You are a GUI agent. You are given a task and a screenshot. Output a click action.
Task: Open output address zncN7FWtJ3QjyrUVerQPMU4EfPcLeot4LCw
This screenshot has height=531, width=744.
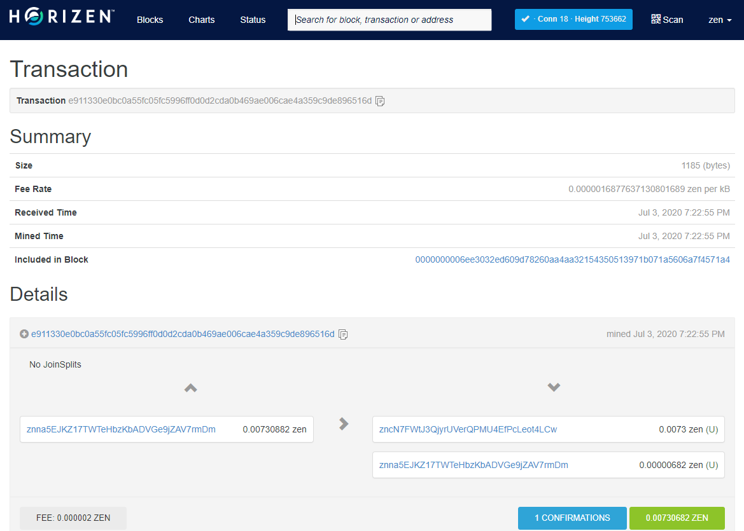point(468,429)
